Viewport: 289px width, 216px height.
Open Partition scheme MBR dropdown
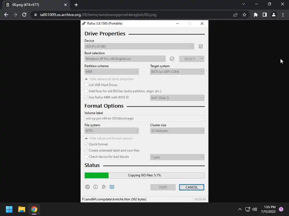tap(111, 72)
